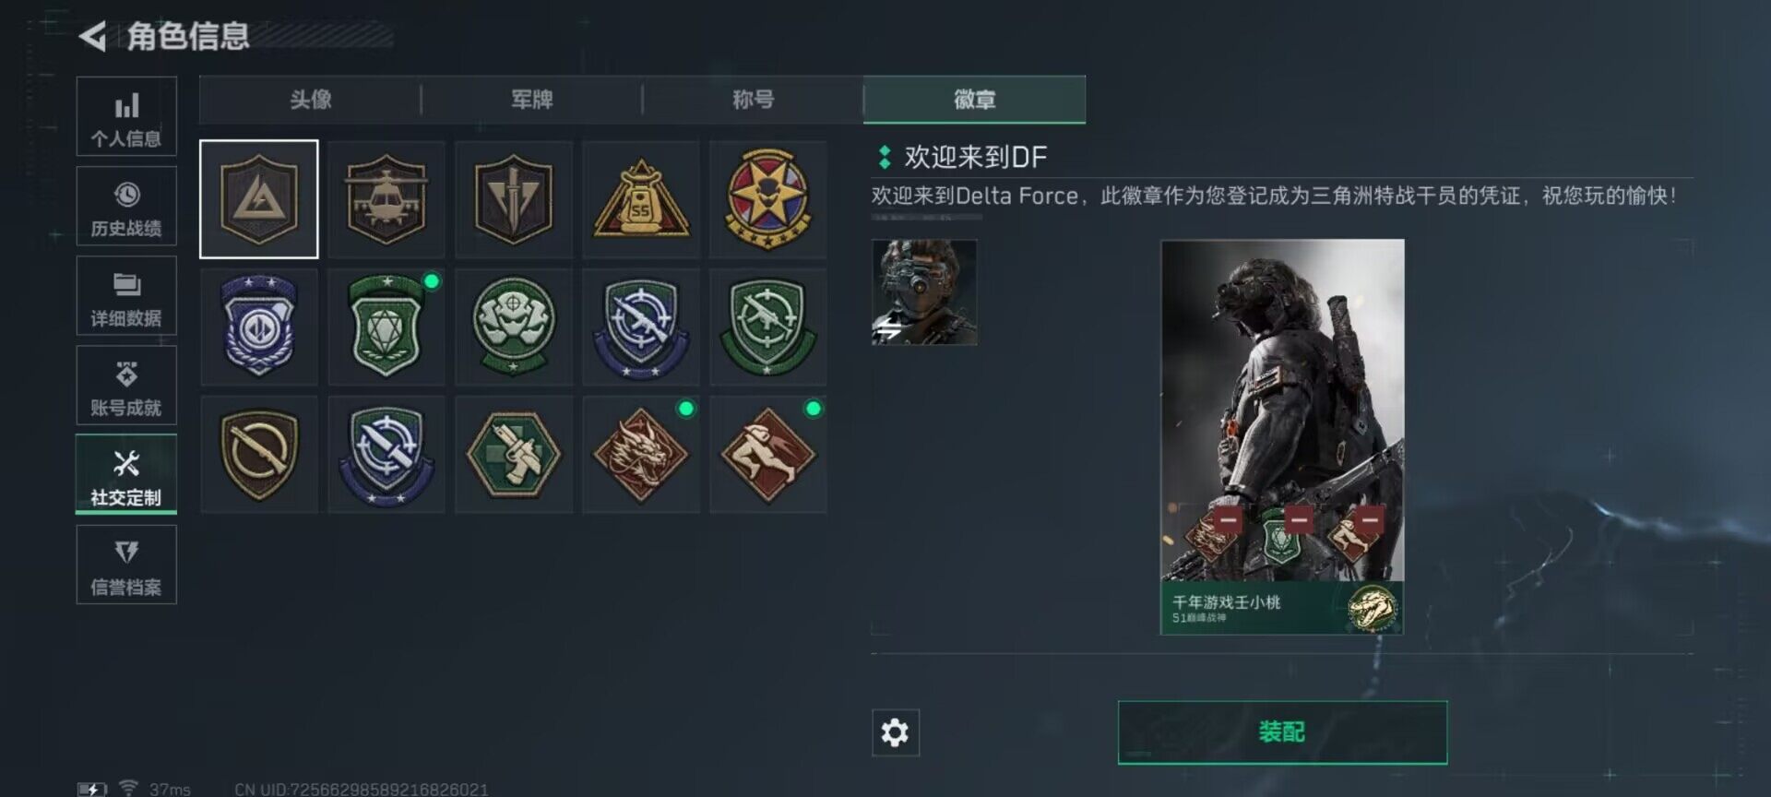1771x797 pixels.
Task: Switch to the 头像 tab
Action: [x=311, y=100]
